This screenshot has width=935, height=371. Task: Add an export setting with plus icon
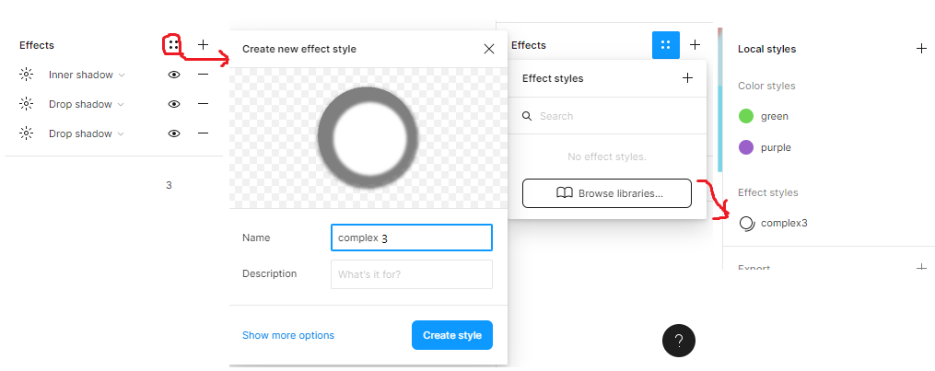921,267
